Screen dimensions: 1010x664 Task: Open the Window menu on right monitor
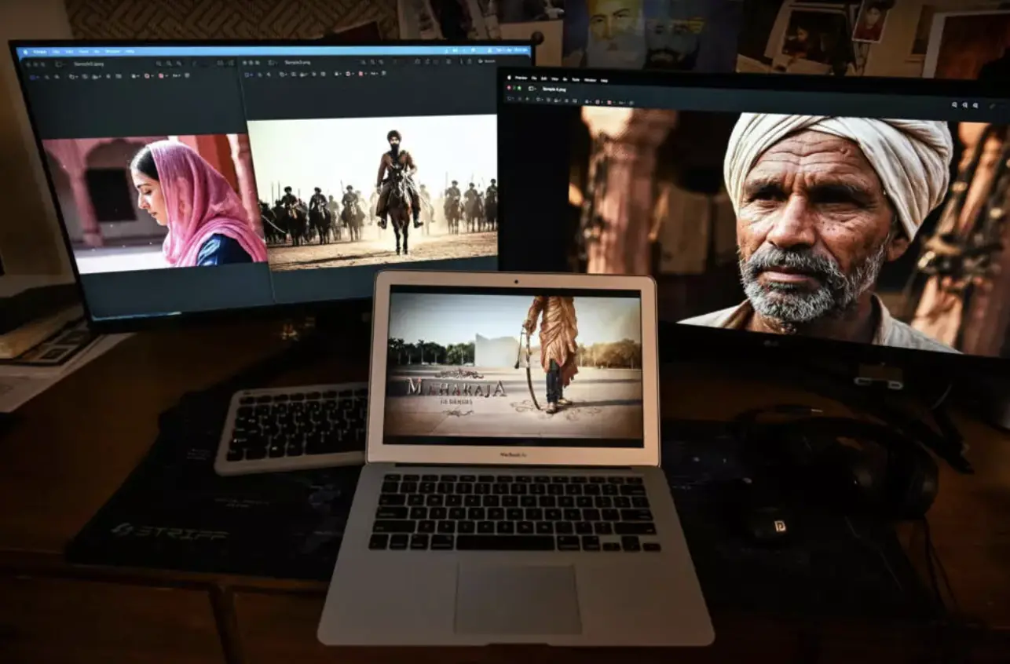point(590,80)
